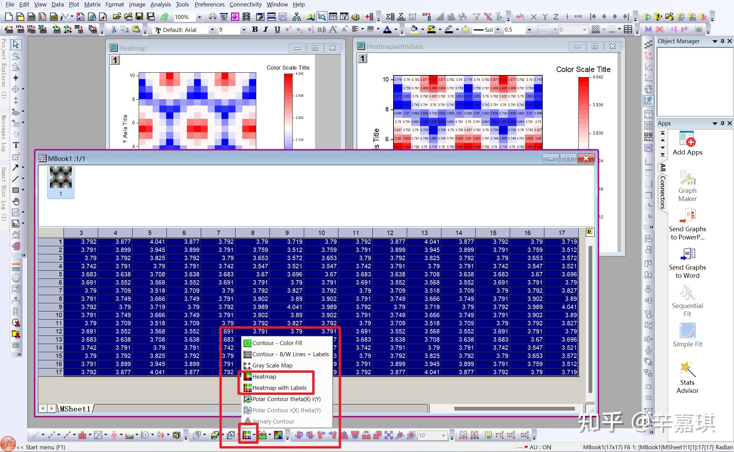Image resolution: width=734 pixels, height=452 pixels.
Task: Select the Zoom-In tool in the left toolbar
Action: [15, 56]
